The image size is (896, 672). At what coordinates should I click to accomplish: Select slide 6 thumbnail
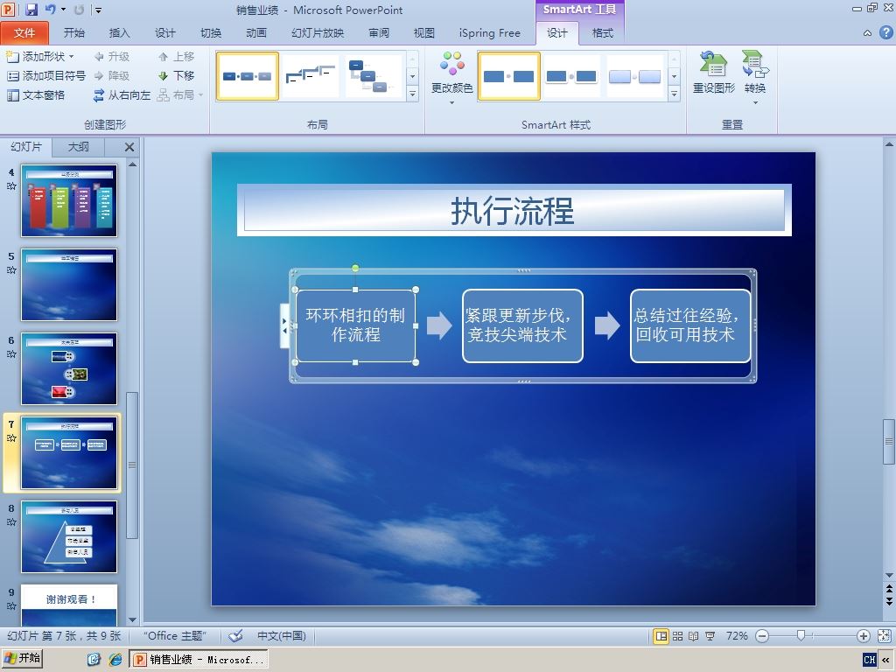69,368
